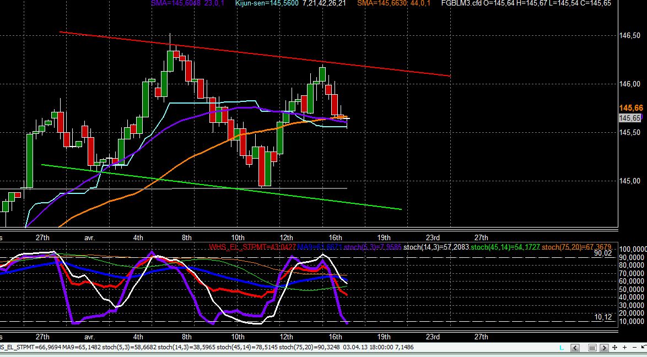The width and height of the screenshot is (647, 357).
Task: Click the 16th date label under the stochastic panel
Action: coord(335,337)
